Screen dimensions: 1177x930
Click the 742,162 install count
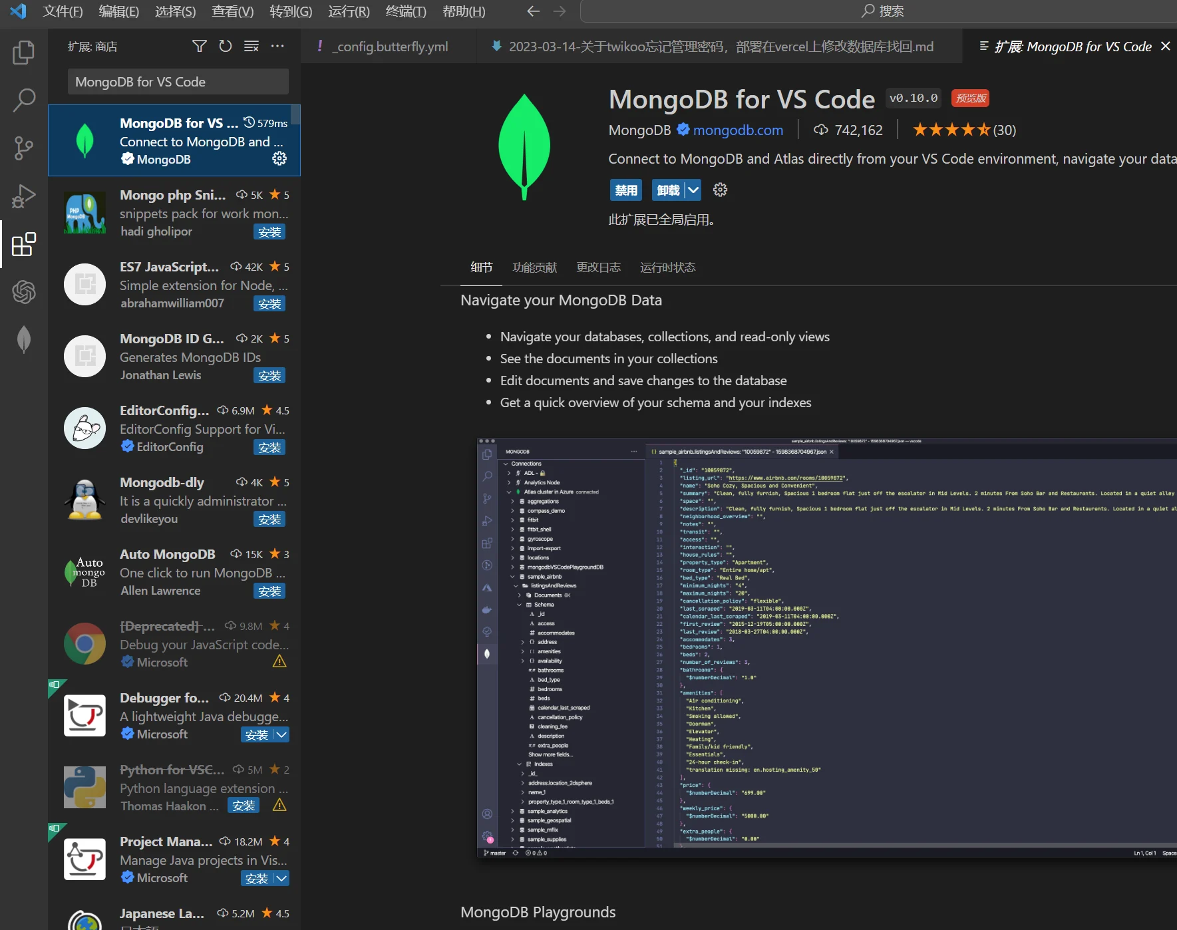tap(848, 130)
